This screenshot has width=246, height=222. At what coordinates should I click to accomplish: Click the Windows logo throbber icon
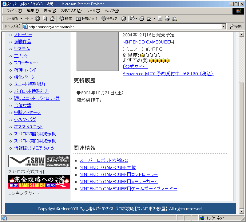[x=238, y=11]
